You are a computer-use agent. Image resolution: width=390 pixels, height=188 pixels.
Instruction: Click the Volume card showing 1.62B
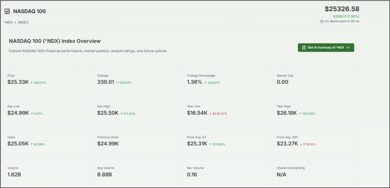pyautogui.click(x=46, y=172)
